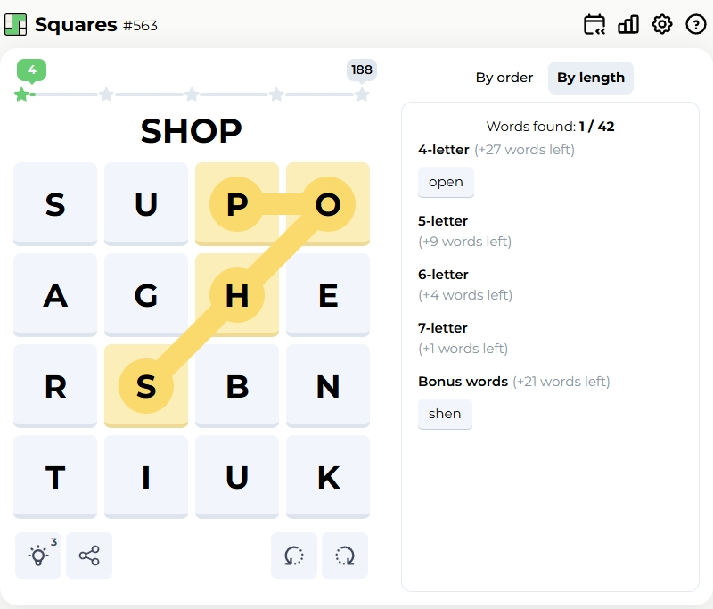Click the highlighted S tile

point(146,386)
